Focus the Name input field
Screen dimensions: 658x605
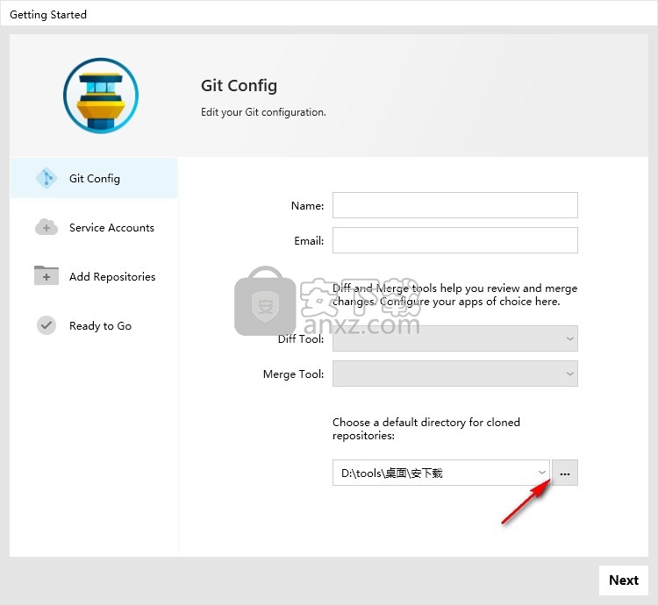tap(454, 205)
